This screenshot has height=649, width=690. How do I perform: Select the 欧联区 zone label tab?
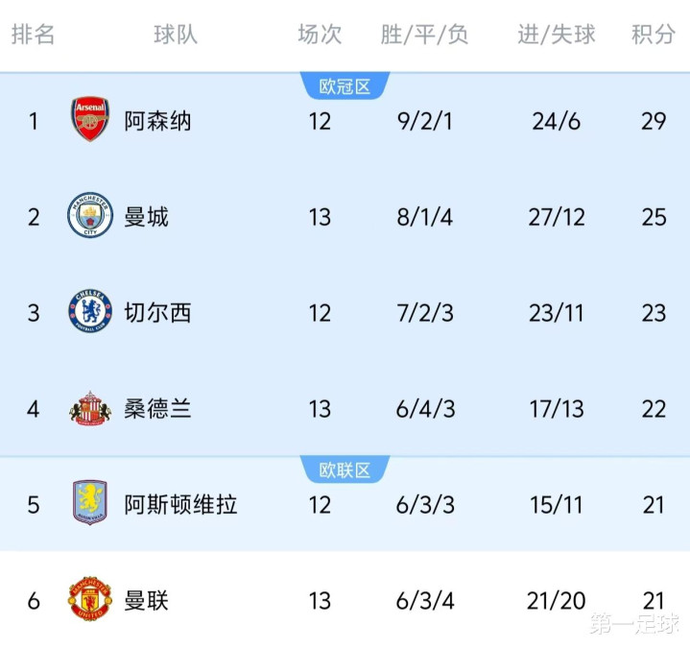[345, 469]
